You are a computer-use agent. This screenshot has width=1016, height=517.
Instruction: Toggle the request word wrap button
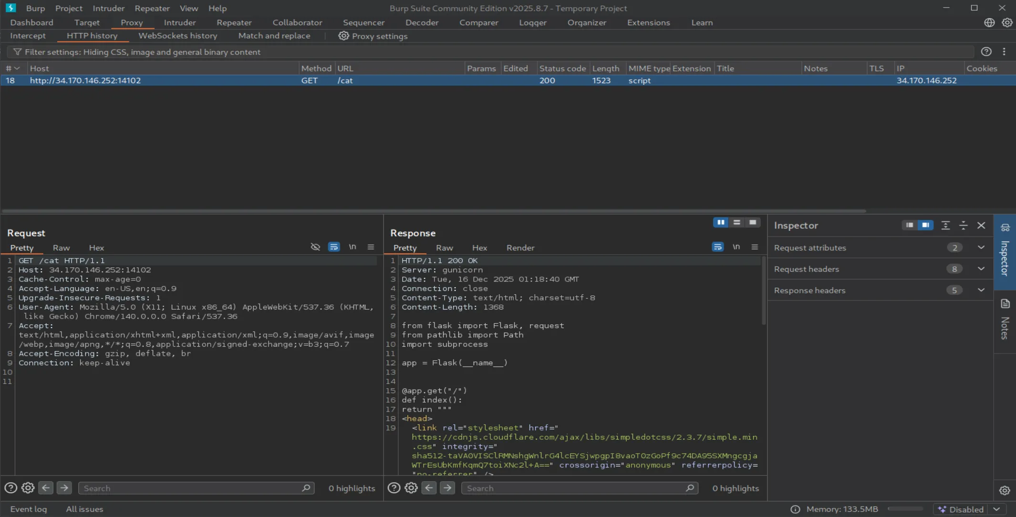tap(334, 247)
